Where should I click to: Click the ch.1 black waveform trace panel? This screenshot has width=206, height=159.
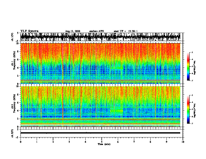click(x=100, y=37)
